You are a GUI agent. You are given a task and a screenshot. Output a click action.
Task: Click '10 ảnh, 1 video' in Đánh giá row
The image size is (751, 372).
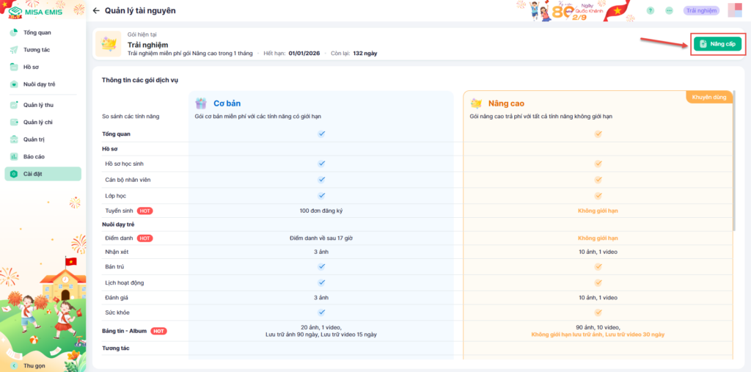click(598, 298)
